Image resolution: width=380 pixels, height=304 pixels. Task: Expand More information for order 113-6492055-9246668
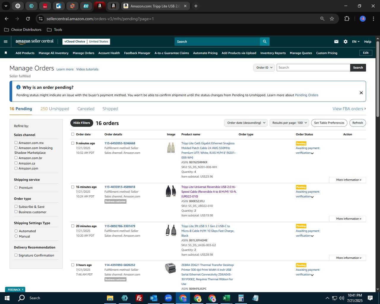point(348,180)
